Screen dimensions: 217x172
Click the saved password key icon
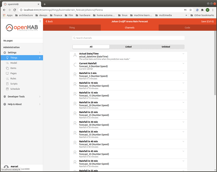185,10
